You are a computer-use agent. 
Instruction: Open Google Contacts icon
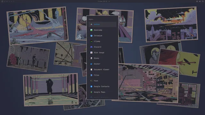[91, 87]
